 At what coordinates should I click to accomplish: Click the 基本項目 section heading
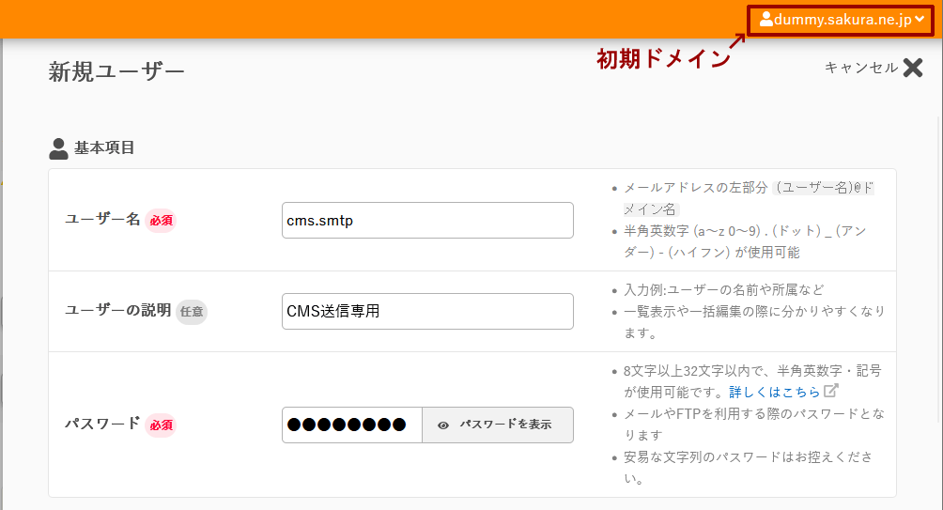(x=104, y=148)
